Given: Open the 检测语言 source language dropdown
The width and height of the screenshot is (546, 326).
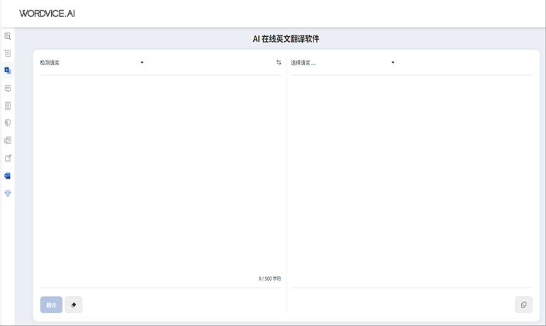Looking at the screenshot, I should (x=92, y=62).
